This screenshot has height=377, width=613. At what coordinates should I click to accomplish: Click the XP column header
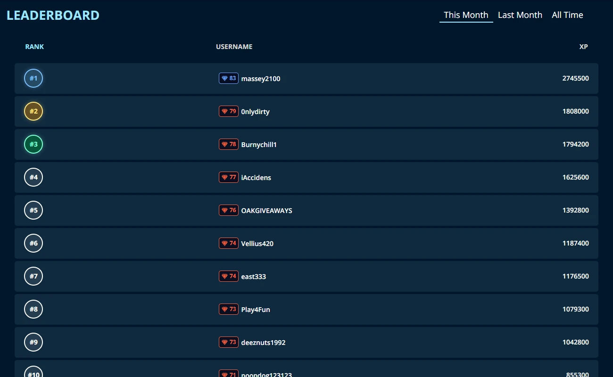click(x=583, y=47)
